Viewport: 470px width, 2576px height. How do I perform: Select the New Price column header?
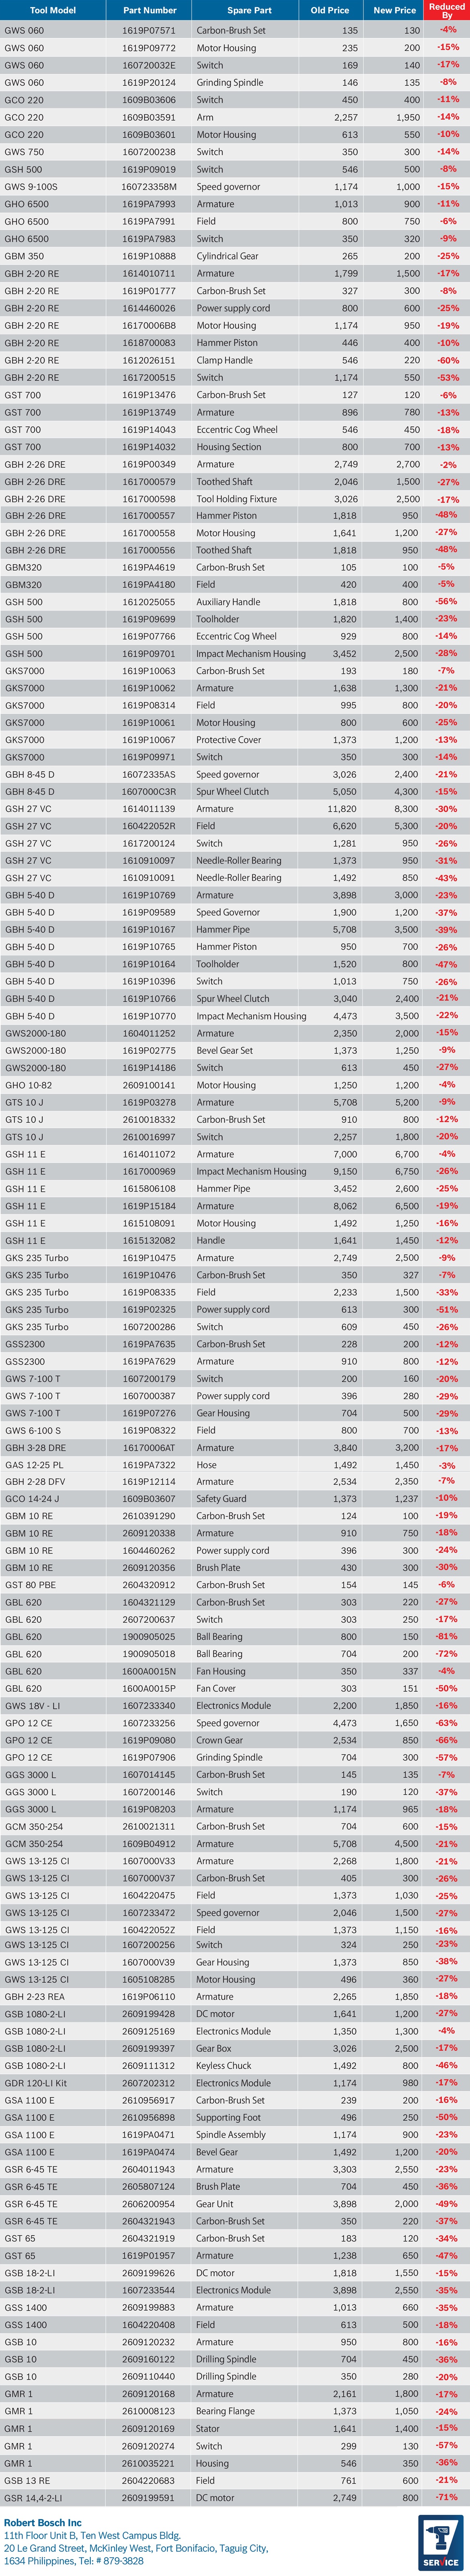394,10
